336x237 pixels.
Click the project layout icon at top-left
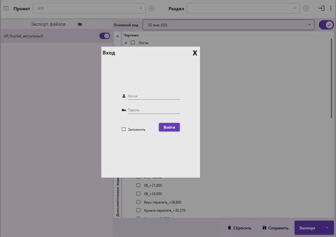tap(7, 8)
